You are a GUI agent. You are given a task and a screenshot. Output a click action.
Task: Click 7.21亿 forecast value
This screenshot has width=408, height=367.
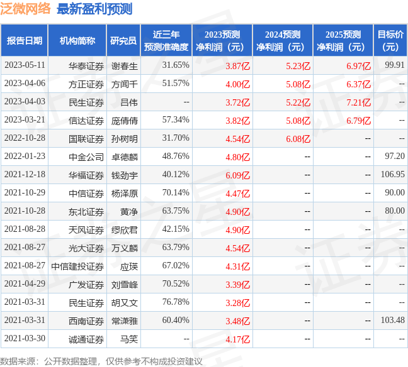358,102
